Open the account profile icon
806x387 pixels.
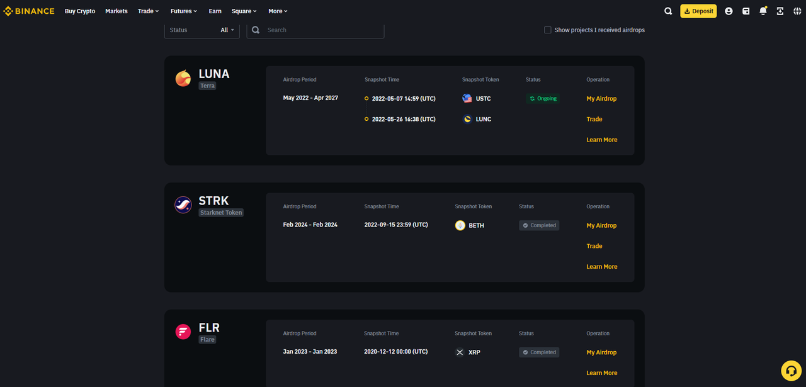click(729, 11)
